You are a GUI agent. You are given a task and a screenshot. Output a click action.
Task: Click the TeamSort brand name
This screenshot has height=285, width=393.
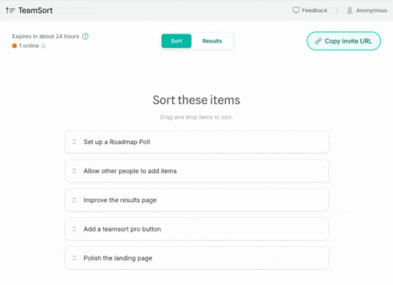[36, 10]
